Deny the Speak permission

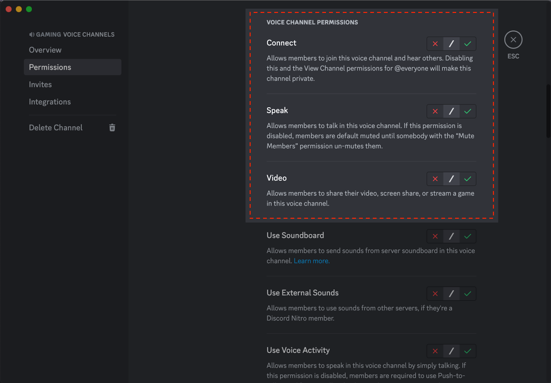[x=435, y=111]
